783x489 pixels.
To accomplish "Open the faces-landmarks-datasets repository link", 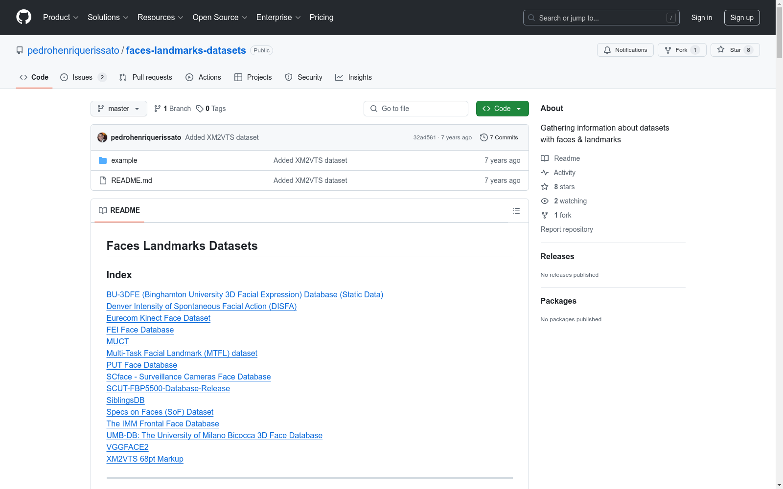I will [186, 50].
